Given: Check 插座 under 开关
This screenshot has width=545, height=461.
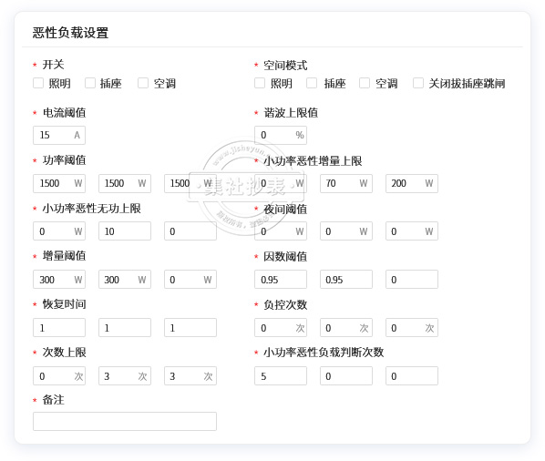Looking at the screenshot, I should [x=90, y=83].
